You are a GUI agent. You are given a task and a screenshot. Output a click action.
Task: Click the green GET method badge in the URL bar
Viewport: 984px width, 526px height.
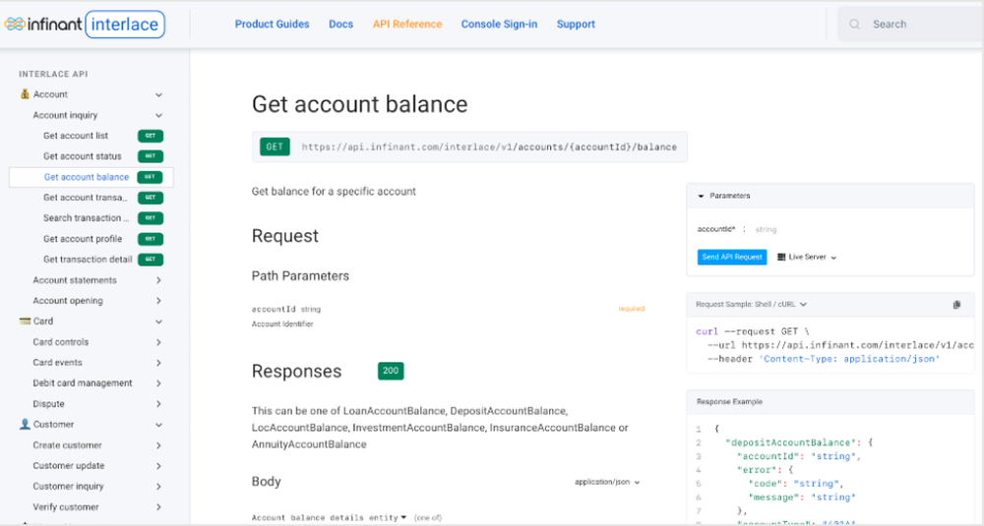[275, 146]
